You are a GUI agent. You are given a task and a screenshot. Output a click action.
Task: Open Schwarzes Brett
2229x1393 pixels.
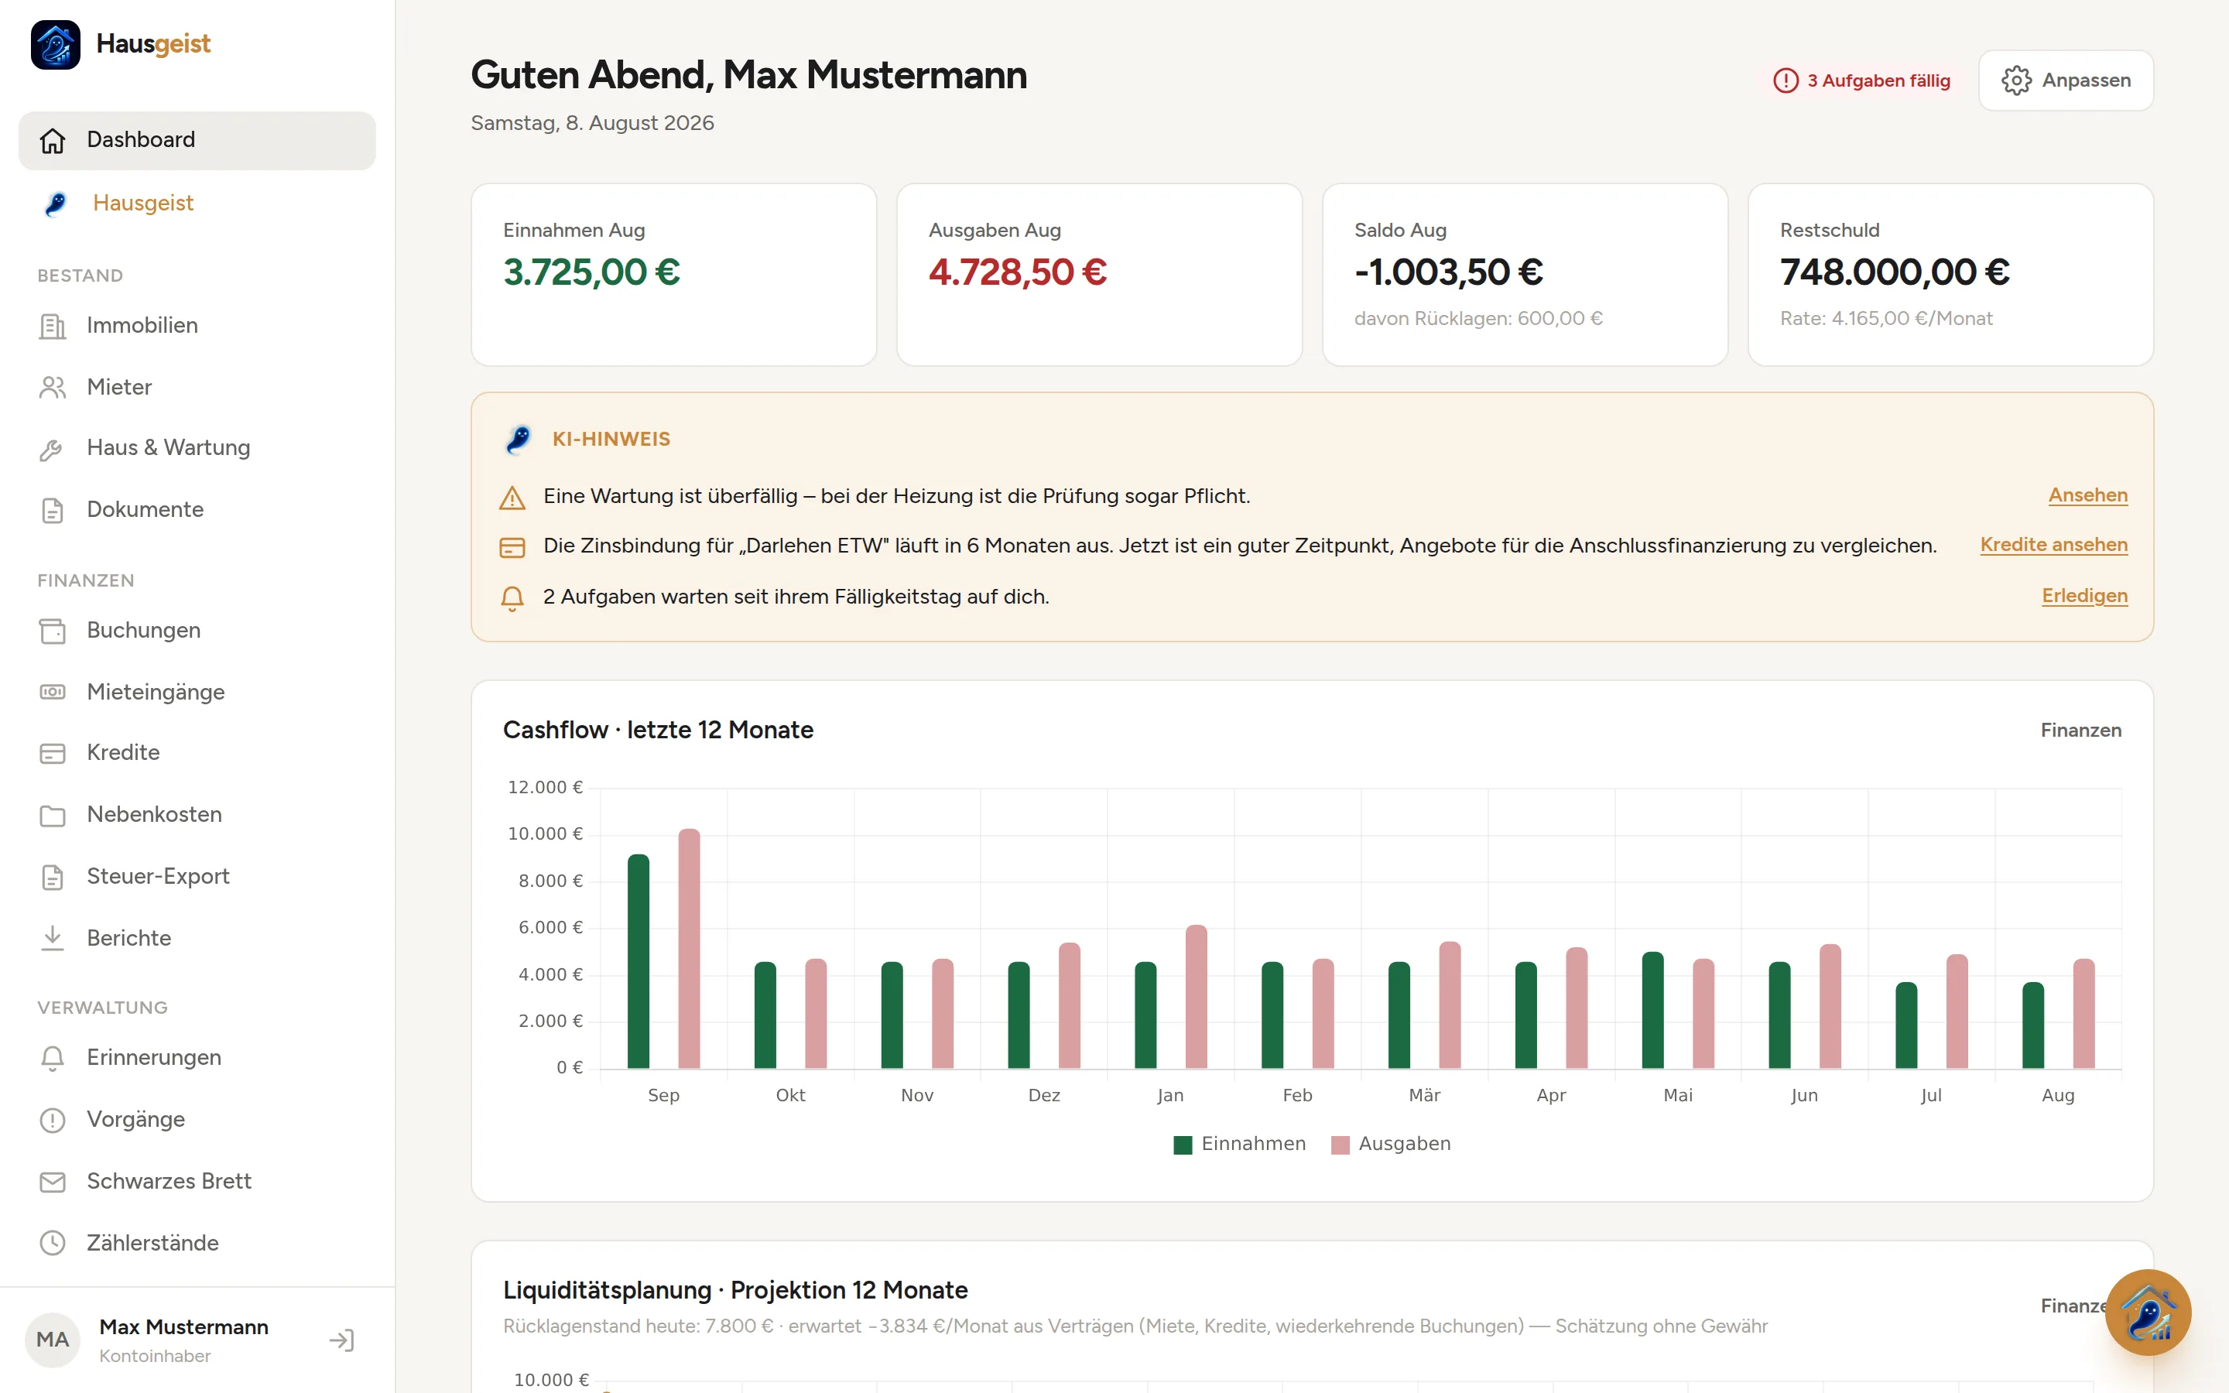pyautogui.click(x=197, y=1181)
